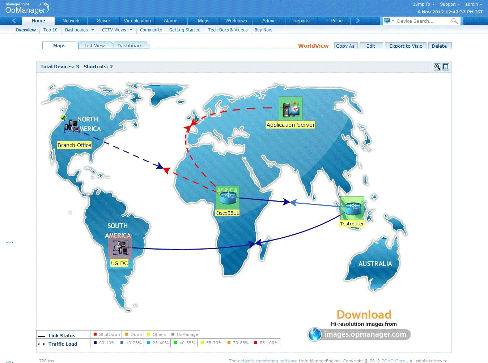Switch to the Dashboard view tab
488x363 pixels.
[130, 46]
